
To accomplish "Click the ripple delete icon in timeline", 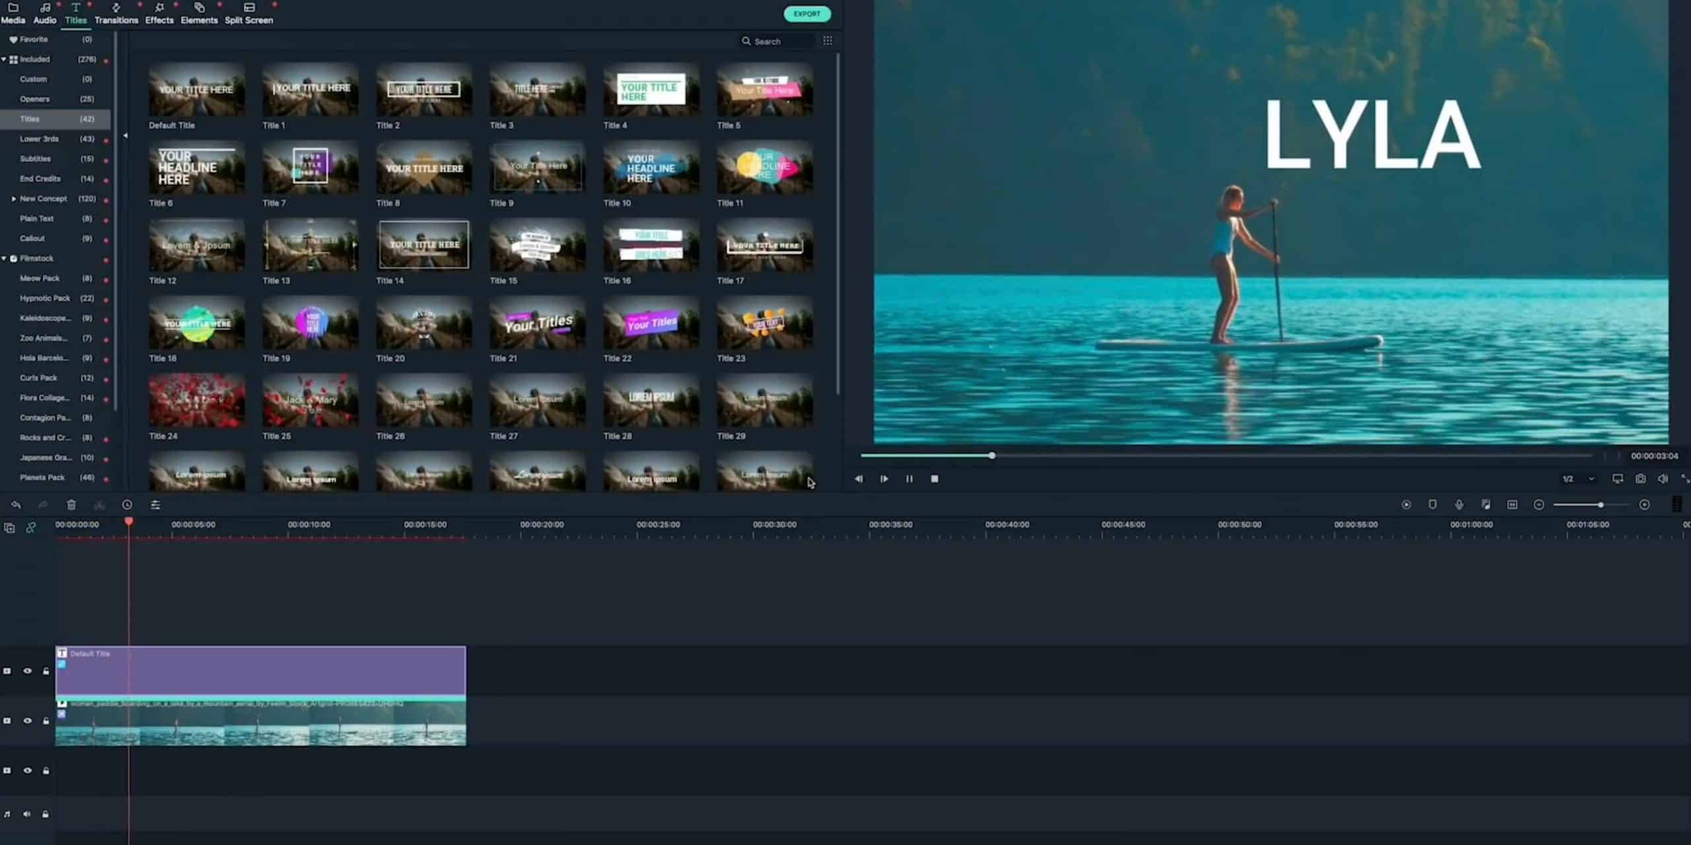I will pos(99,506).
